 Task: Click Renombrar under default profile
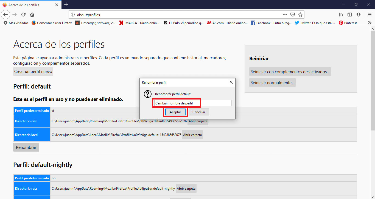coord(26,147)
